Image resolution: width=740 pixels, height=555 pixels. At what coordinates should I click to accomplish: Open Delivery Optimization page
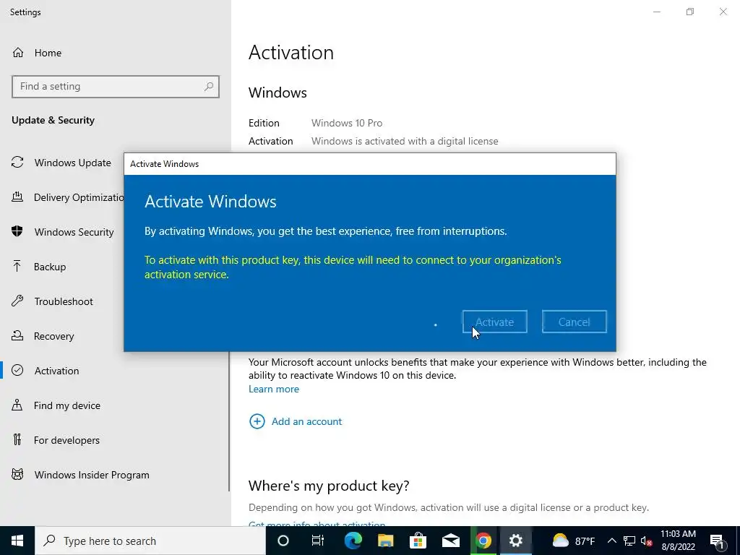79,197
